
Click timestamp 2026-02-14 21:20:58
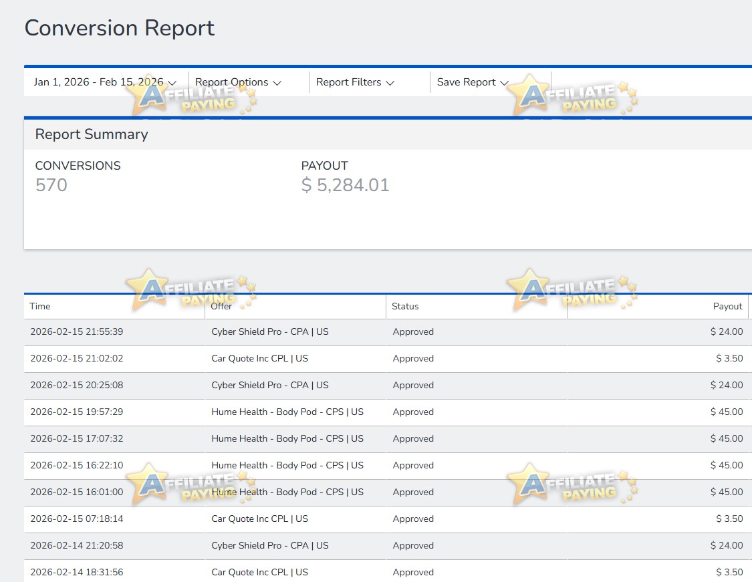(77, 545)
